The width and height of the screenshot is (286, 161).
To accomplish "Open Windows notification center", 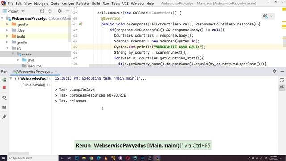I will coord(281,158).
